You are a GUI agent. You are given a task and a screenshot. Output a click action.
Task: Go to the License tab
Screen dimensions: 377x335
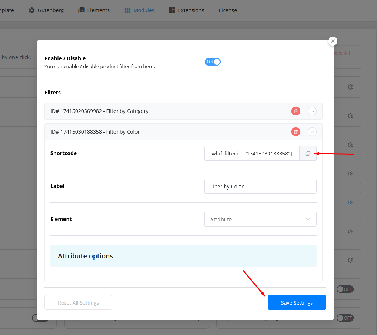pos(228,10)
